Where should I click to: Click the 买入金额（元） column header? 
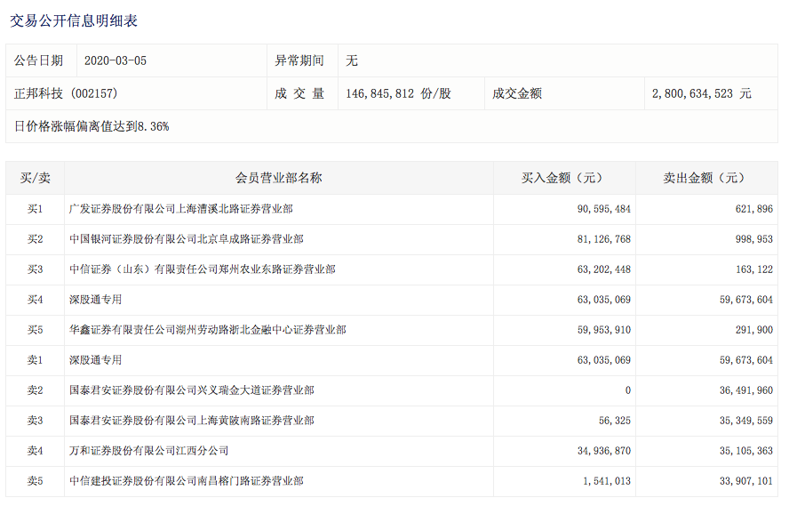pyautogui.click(x=563, y=178)
